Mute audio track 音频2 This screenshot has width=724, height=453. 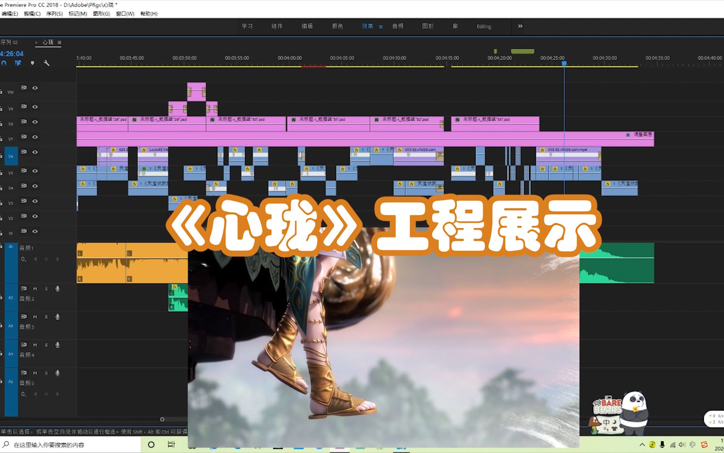[x=35, y=289]
